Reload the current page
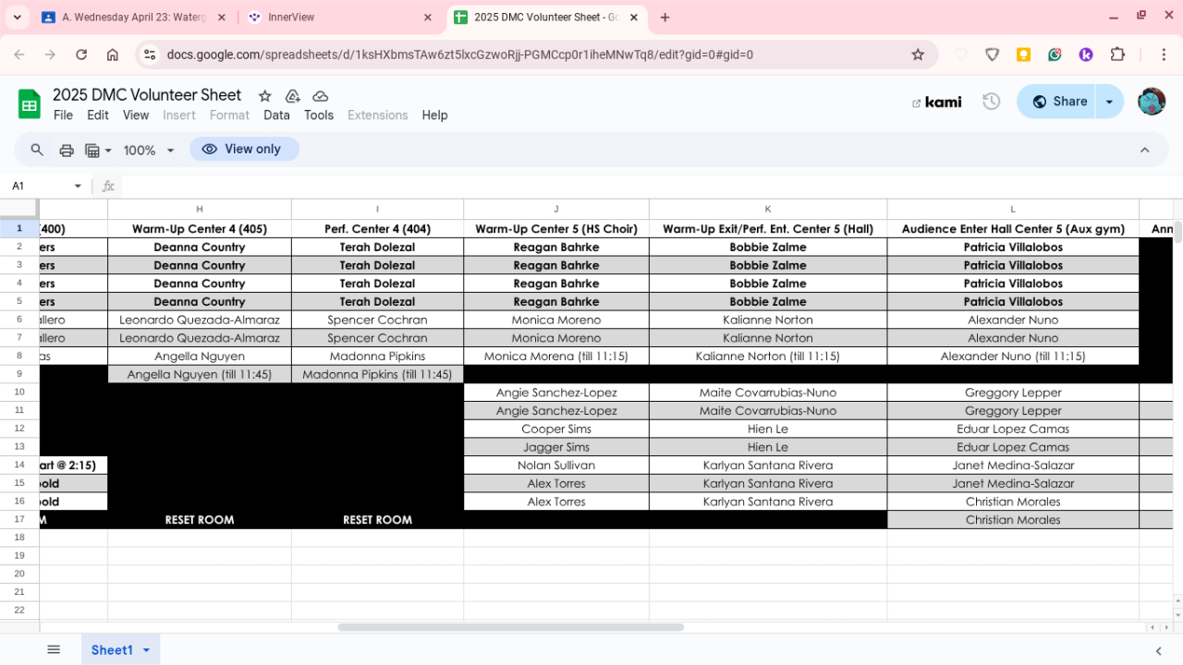The width and height of the screenshot is (1183, 665). (81, 54)
